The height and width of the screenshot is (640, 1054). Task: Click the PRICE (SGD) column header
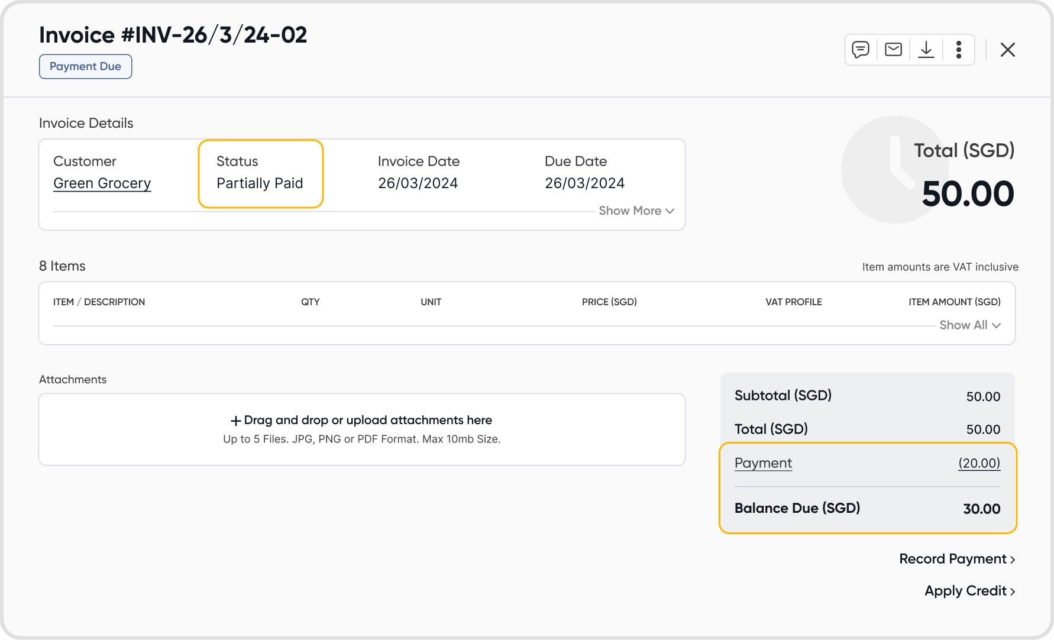[x=609, y=302]
